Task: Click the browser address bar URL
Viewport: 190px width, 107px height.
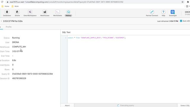Action: coord(66,2)
